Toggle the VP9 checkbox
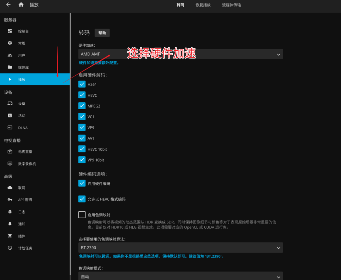 (x=82, y=127)
